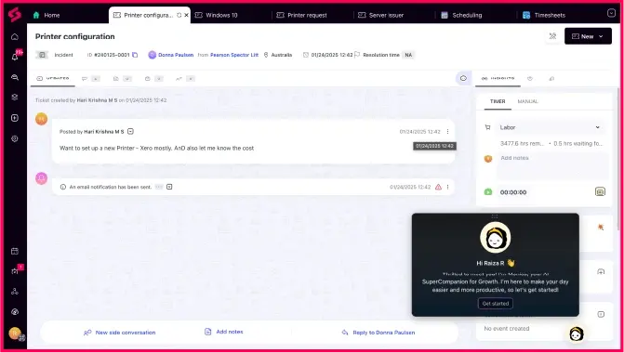
Task: Switch to the Scheduling tab
Action: pos(461,15)
